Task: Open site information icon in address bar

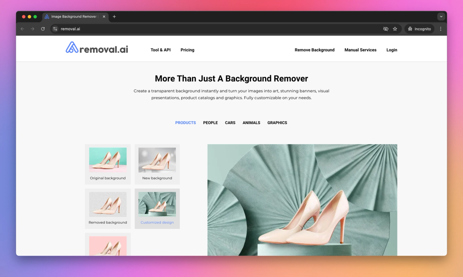Action: tap(55, 29)
